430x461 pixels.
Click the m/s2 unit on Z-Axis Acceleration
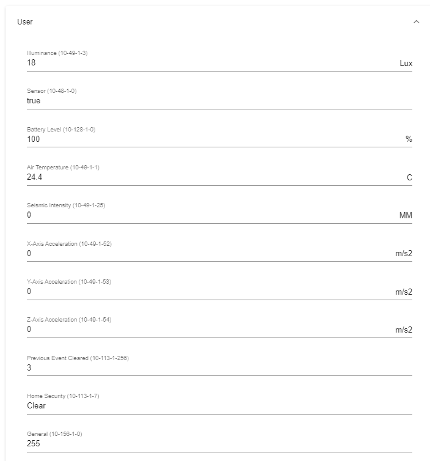[x=404, y=330]
